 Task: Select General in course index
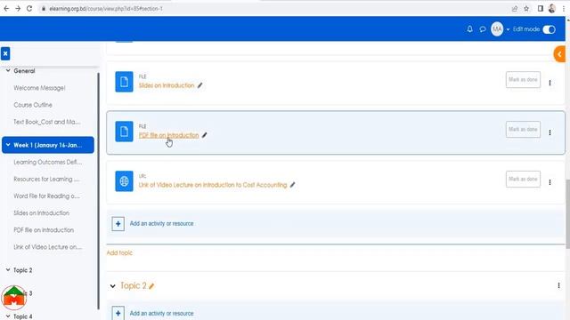[x=24, y=71]
